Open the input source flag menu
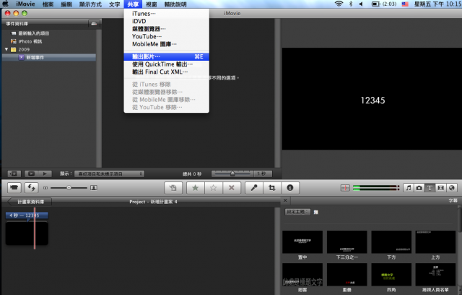Image resolution: width=462 pixels, height=295 pixels. [405, 4]
